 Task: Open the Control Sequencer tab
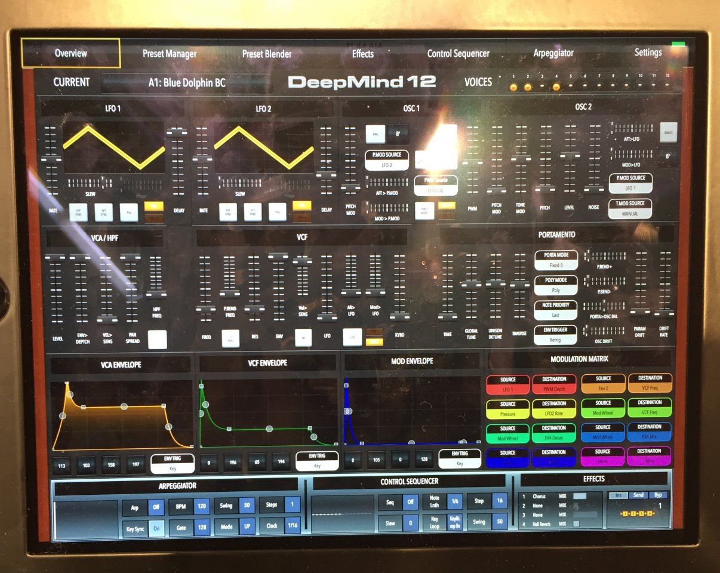pyautogui.click(x=459, y=54)
